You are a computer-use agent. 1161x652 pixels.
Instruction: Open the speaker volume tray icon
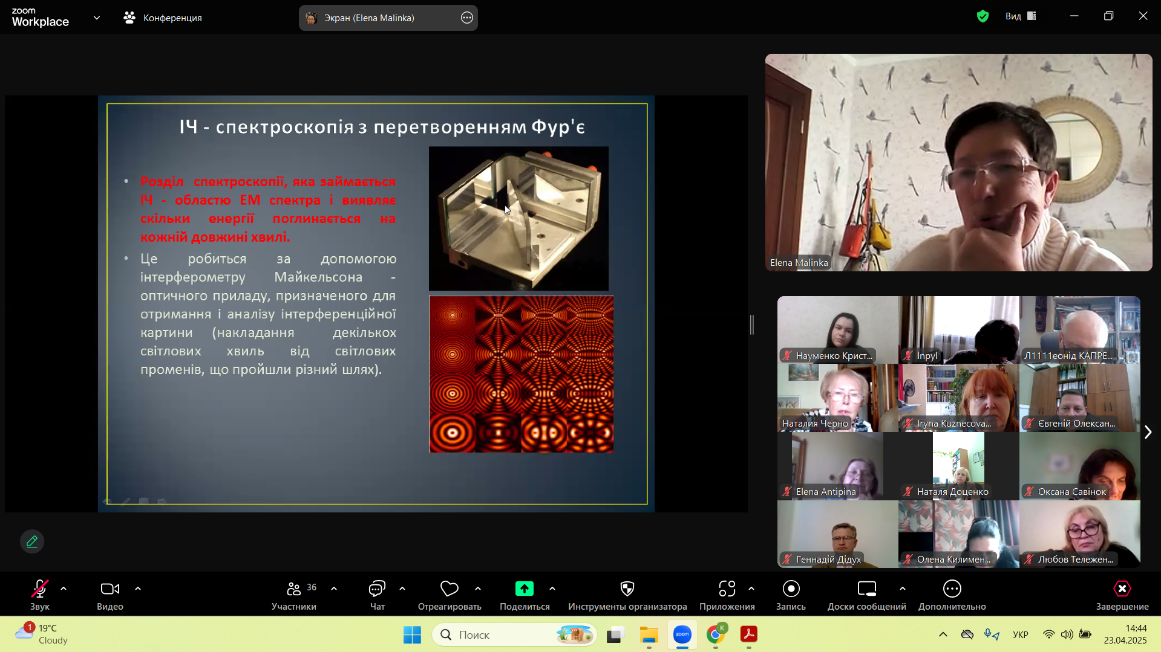[1067, 634]
